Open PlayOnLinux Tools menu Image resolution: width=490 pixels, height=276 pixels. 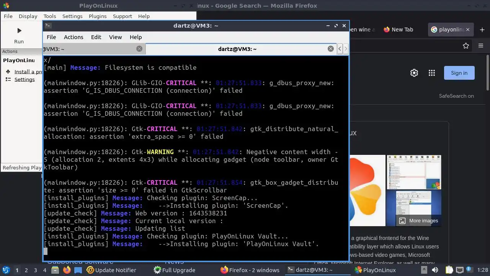tap(50, 16)
